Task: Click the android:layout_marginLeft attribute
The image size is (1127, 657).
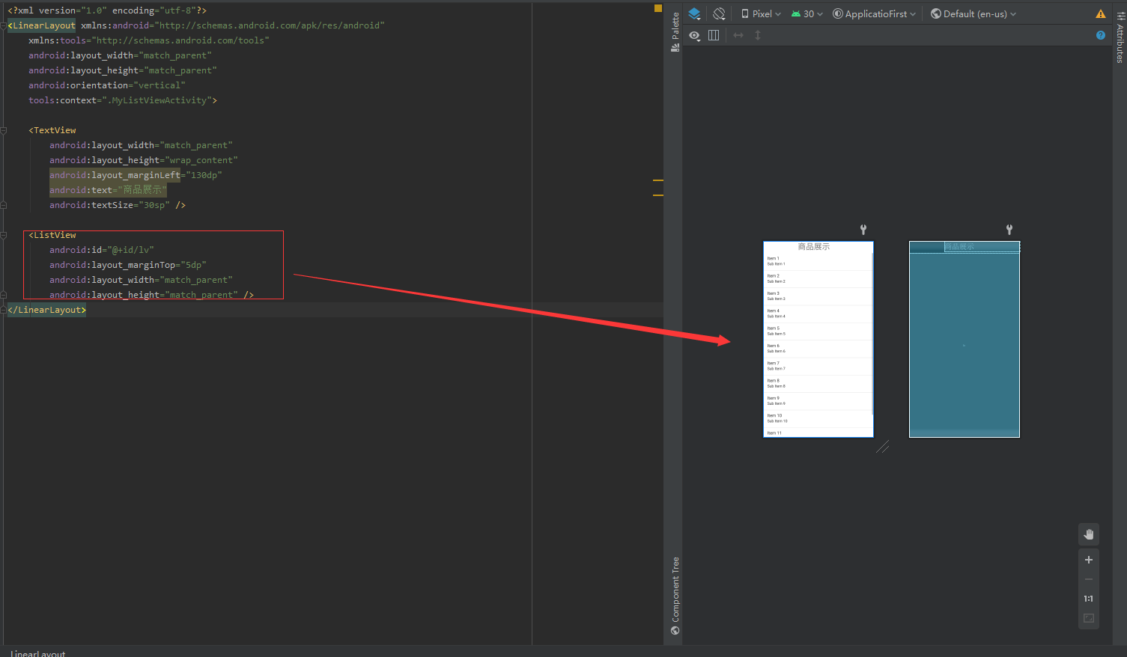Action: (115, 175)
